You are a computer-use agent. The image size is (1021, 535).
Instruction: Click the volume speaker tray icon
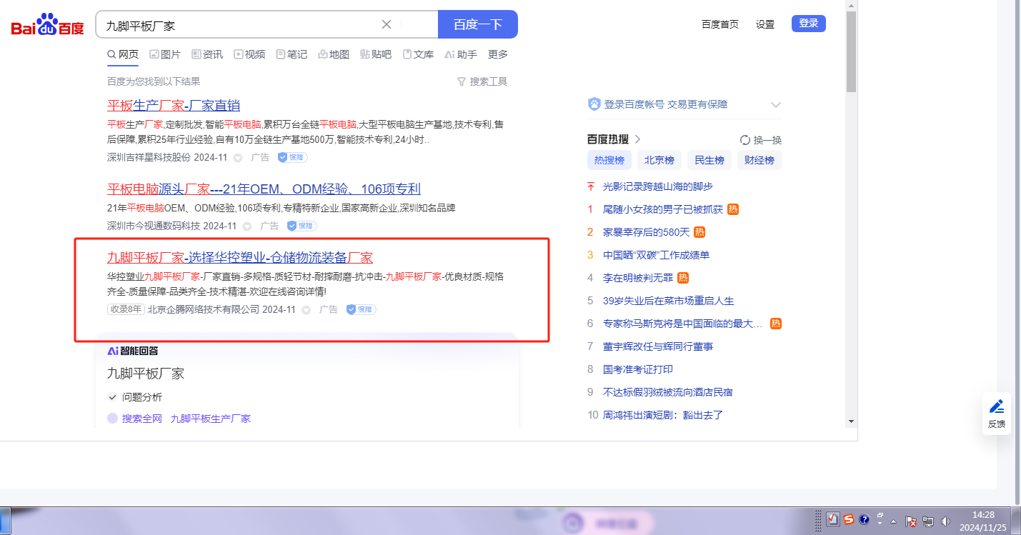(x=945, y=521)
